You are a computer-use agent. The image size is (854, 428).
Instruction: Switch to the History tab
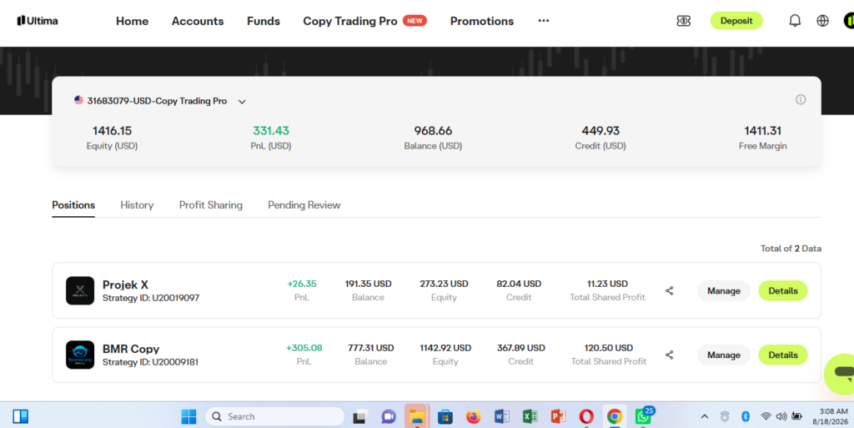[137, 204]
